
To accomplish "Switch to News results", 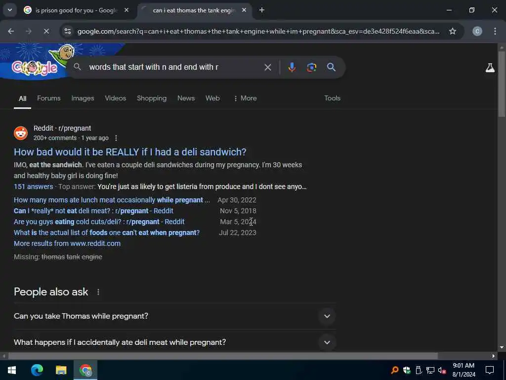I will [186, 98].
